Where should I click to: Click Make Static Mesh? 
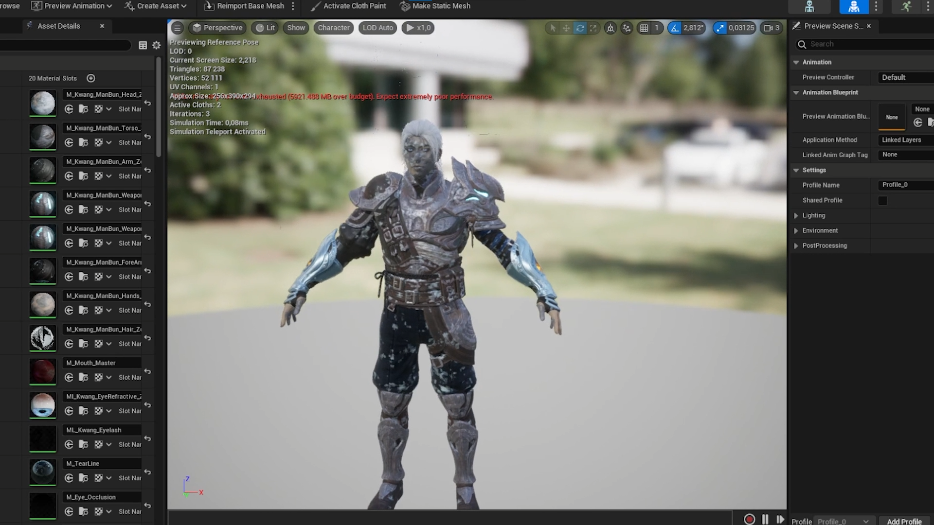tap(435, 6)
